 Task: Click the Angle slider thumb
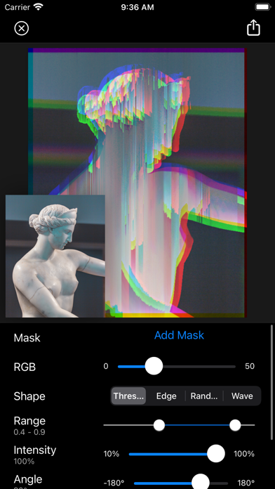(200, 483)
